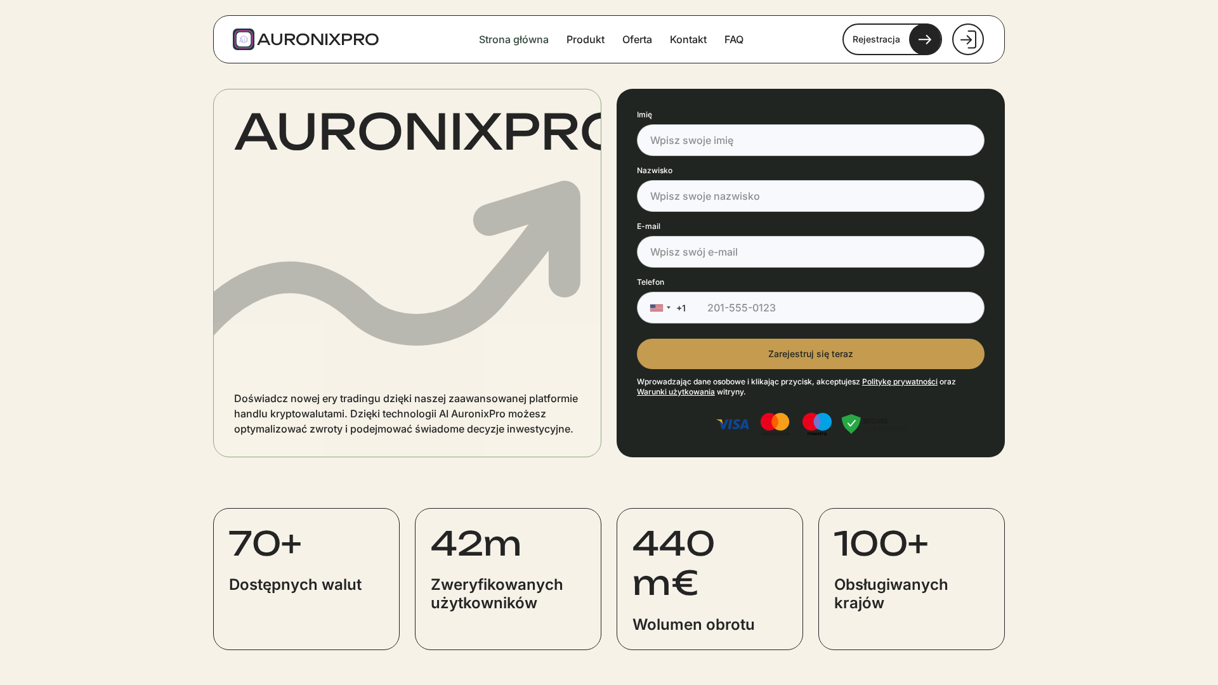Open the Produkt menu item
This screenshot has height=685, width=1218.
point(586,39)
